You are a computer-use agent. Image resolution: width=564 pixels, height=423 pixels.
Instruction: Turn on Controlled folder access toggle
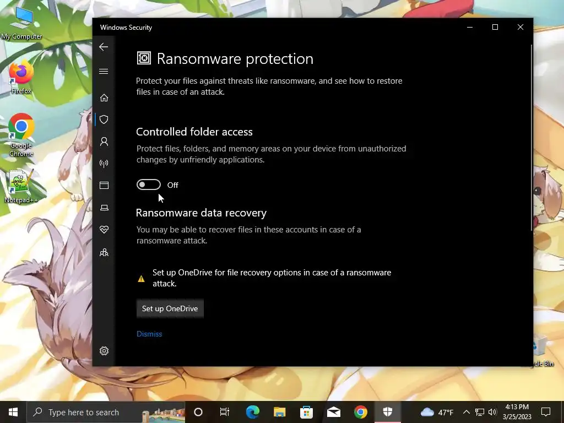(149, 185)
